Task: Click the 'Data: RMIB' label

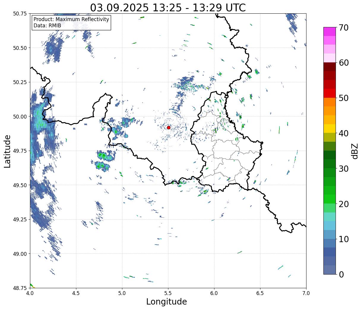Action: click(47, 26)
